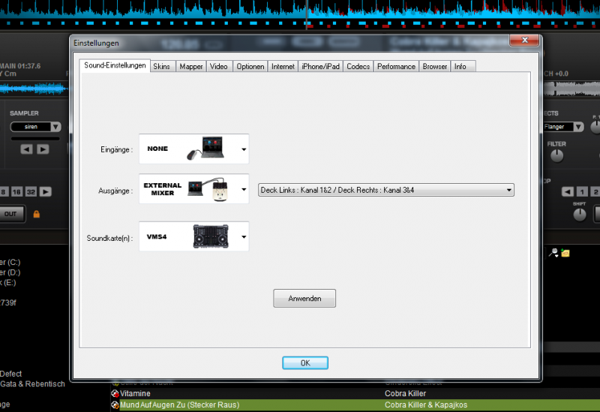600x412 pixels.
Task: Open the (C:) drive folder
Action: 10,263
